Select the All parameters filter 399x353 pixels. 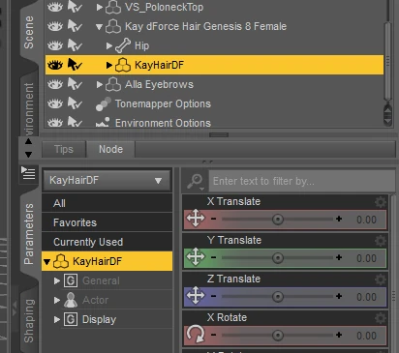coord(107,203)
